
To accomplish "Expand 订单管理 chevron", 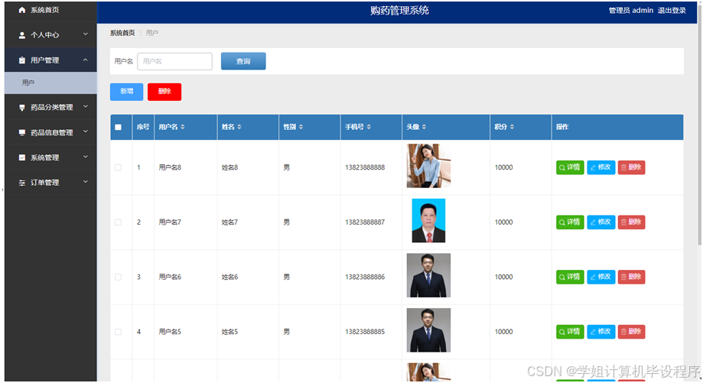I will point(85,182).
